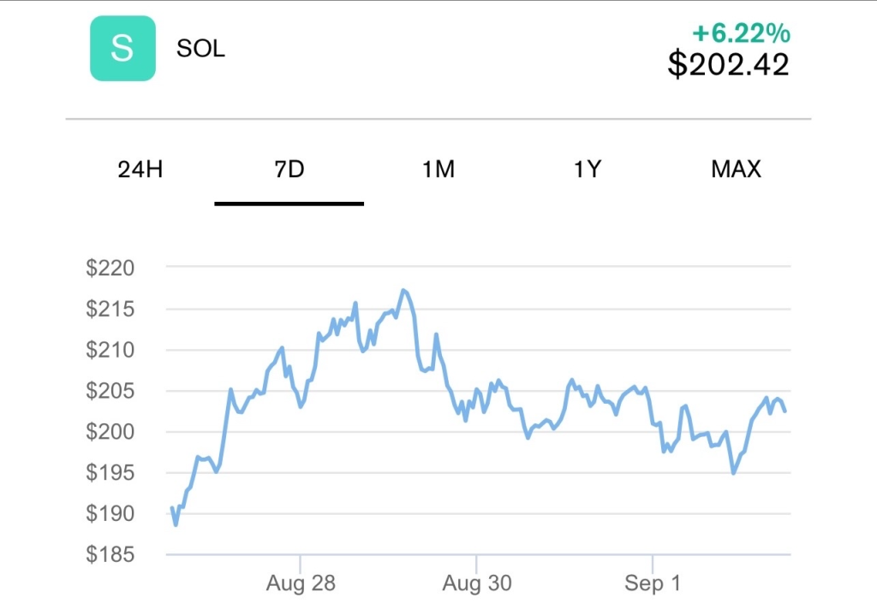Click the $200 y-axis label
Viewport: 877px width, 615px height.
[x=110, y=432]
